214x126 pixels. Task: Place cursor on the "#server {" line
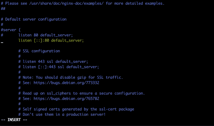pyautogui.click(x=11, y=30)
